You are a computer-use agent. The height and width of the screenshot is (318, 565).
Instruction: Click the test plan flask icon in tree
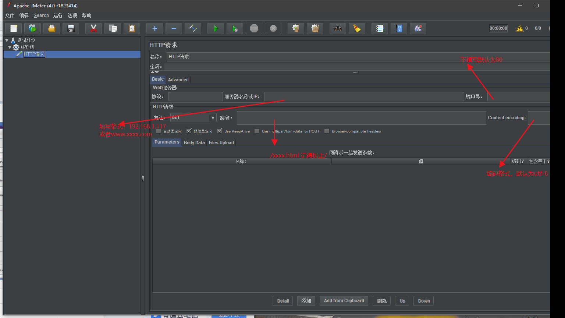click(x=13, y=40)
